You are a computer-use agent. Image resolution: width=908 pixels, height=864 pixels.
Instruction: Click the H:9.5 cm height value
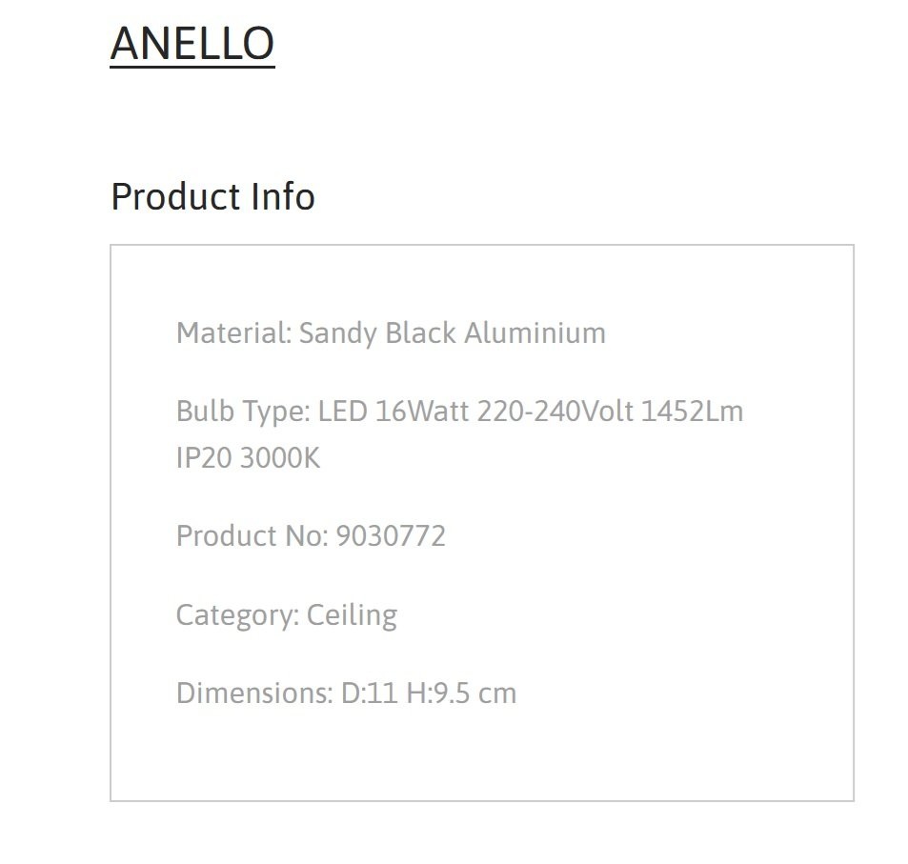(x=461, y=693)
